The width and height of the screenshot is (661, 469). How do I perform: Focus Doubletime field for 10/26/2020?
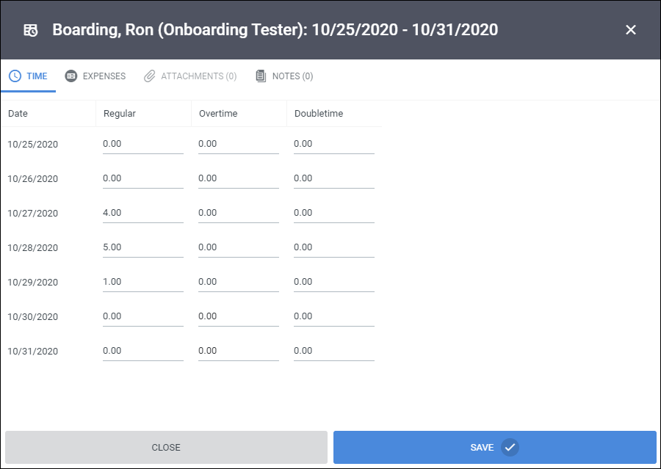click(x=334, y=178)
